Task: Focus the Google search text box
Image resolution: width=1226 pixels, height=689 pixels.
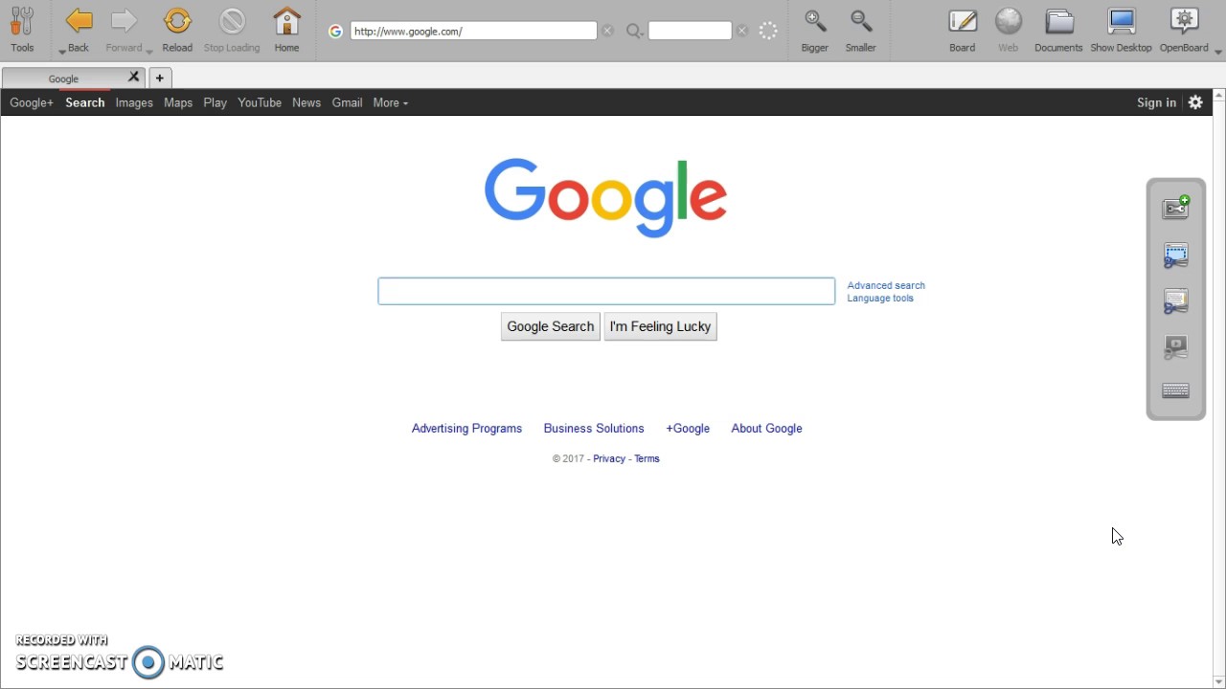Action: point(606,291)
